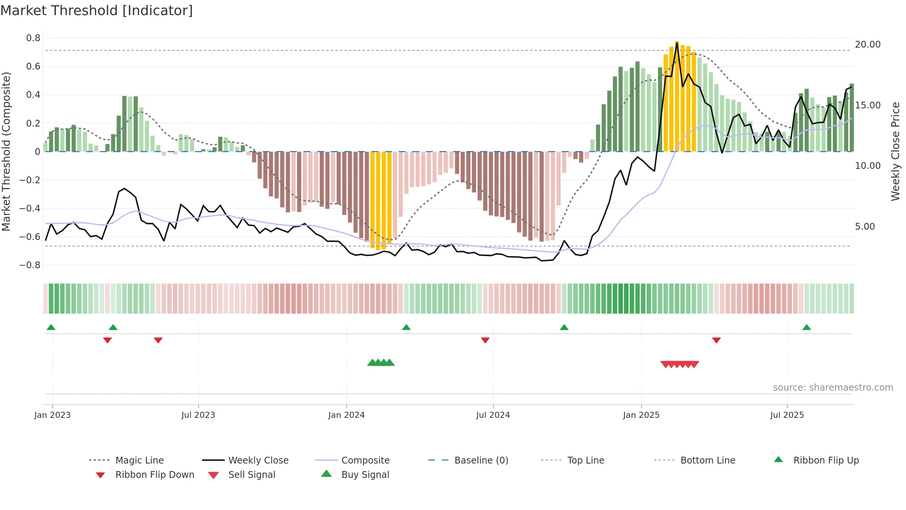Click the Jan 2025 x-axis label
This screenshot has height=510, width=906.
point(641,415)
